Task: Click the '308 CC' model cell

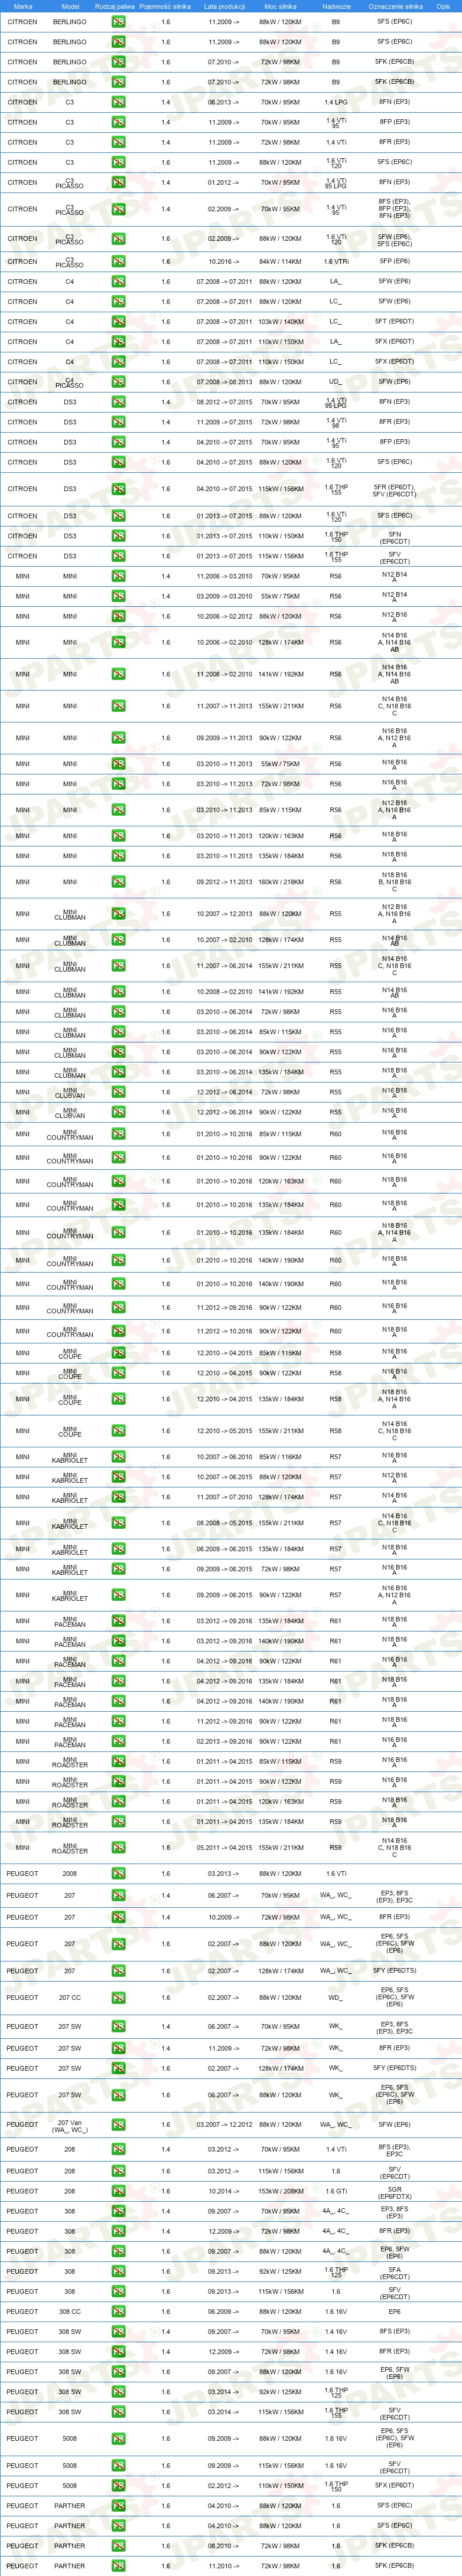Action: [x=70, y=2311]
